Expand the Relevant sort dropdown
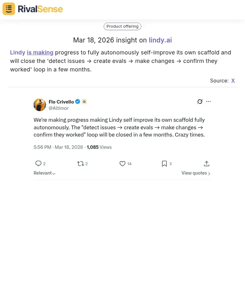 click(x=45, y=173)
